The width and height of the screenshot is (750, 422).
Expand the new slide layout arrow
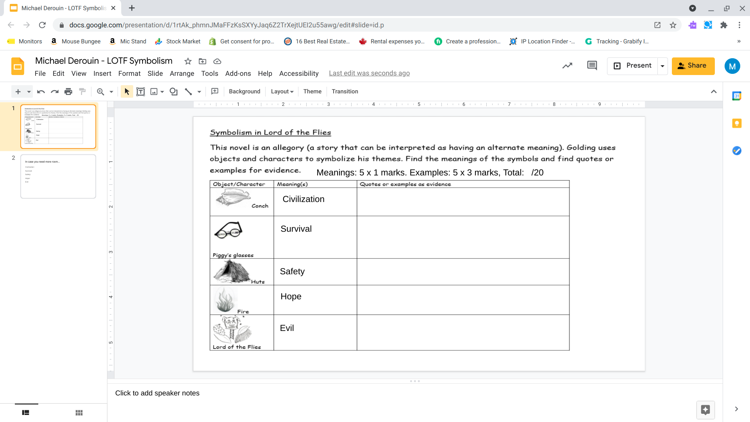(x=29, y=92)
